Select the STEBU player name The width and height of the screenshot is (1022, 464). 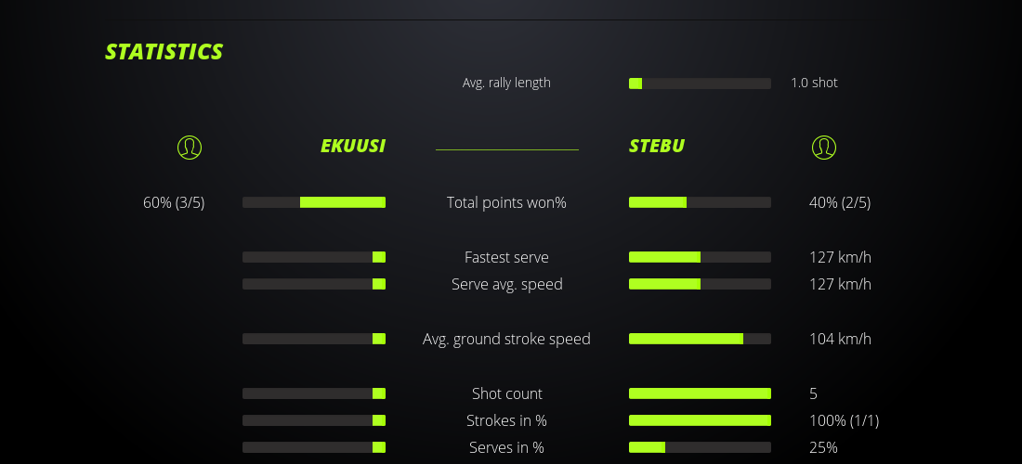[x=657, y=146]
